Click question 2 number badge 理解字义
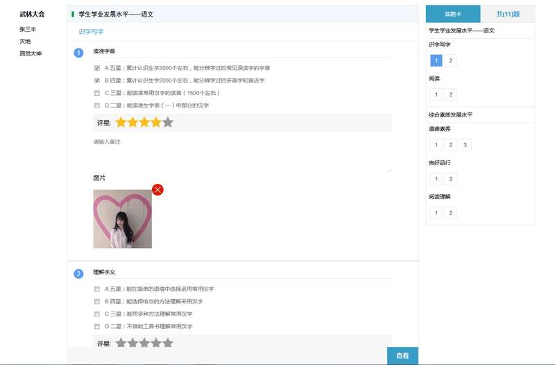 click(x=78, y=273)
